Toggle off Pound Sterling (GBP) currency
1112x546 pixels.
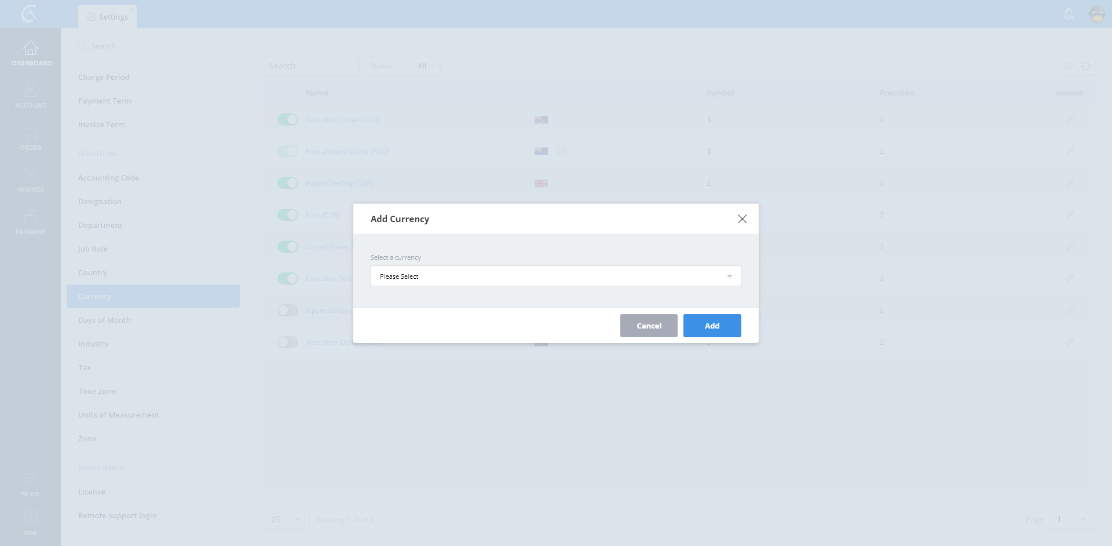pyautogui.click(x=287, y=183)
